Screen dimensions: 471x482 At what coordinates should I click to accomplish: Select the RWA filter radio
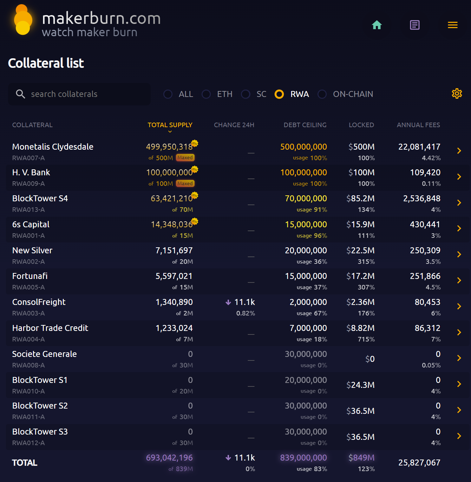[x=279, y=94]
